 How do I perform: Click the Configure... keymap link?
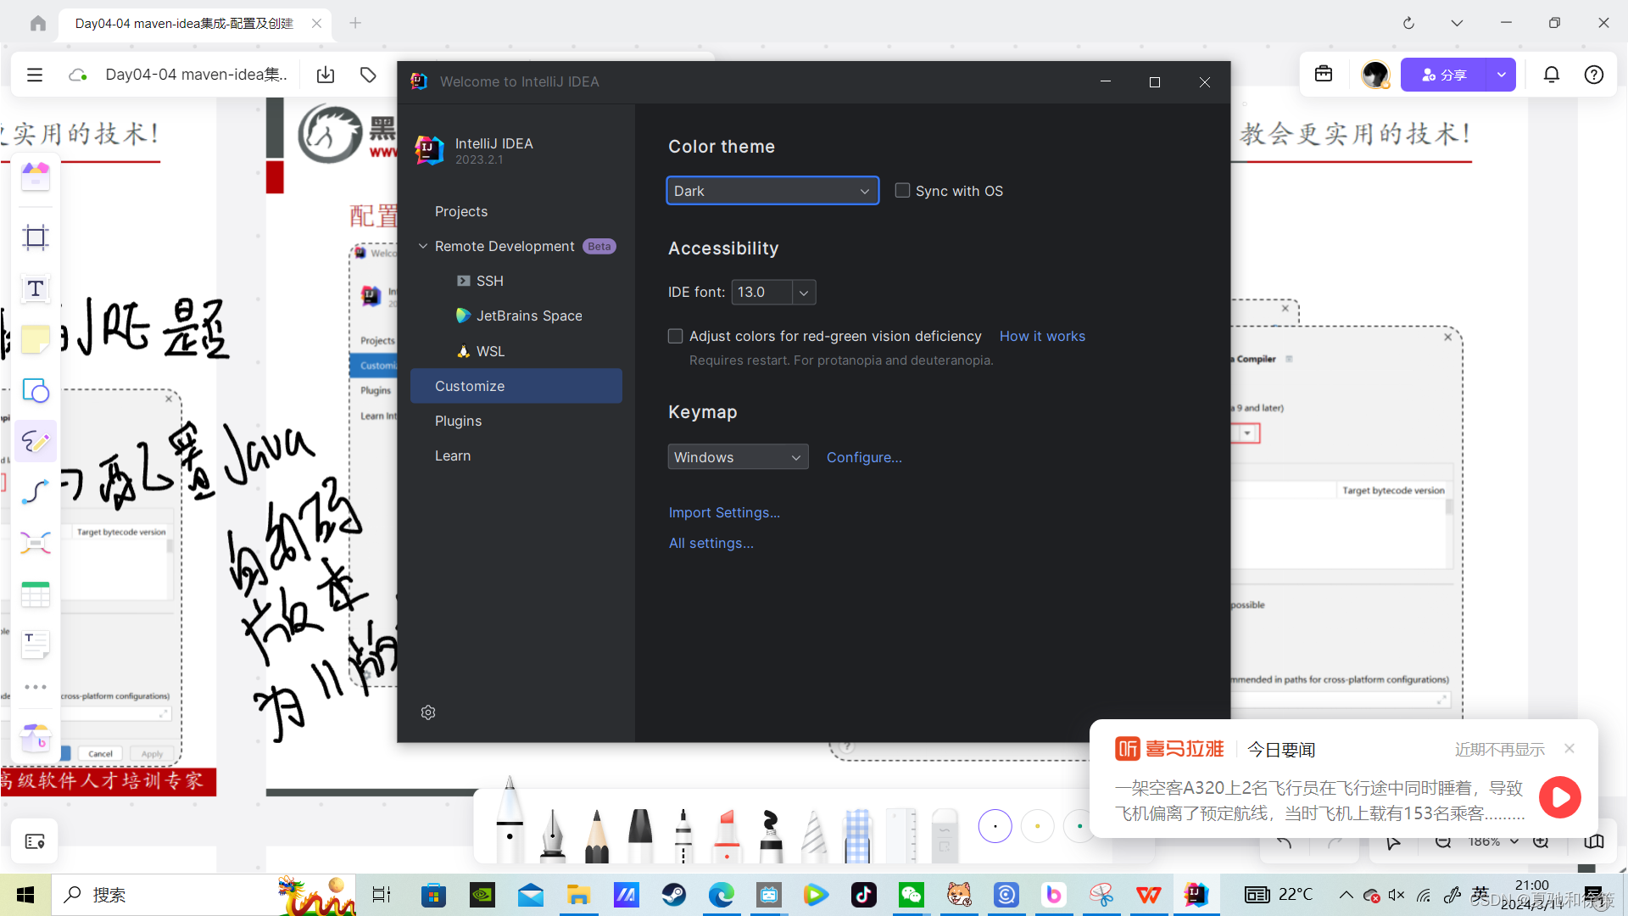864,457
